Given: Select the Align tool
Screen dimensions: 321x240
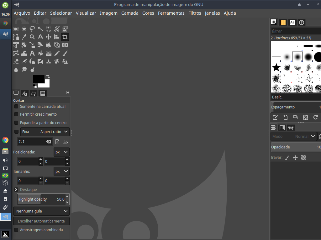Looking at the screenshot, I should point(57,37).
